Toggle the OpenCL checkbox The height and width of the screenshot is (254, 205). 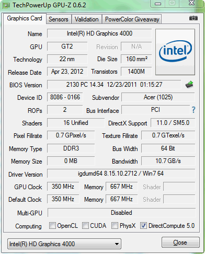pyautogui.click(x=52, y=225)
